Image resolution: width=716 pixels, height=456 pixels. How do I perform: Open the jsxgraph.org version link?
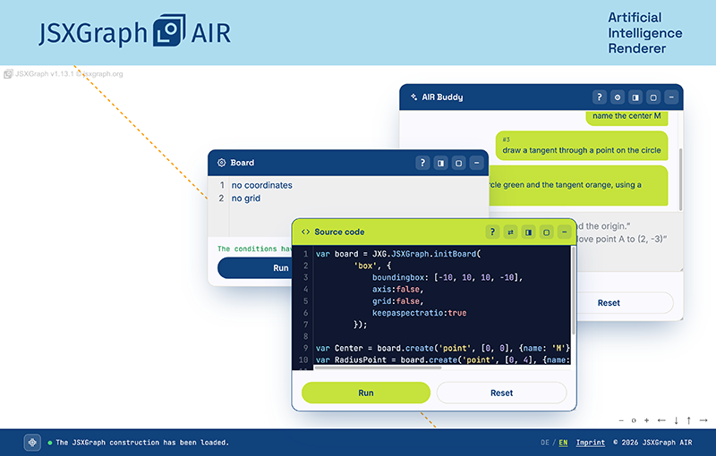click(69, 74)
